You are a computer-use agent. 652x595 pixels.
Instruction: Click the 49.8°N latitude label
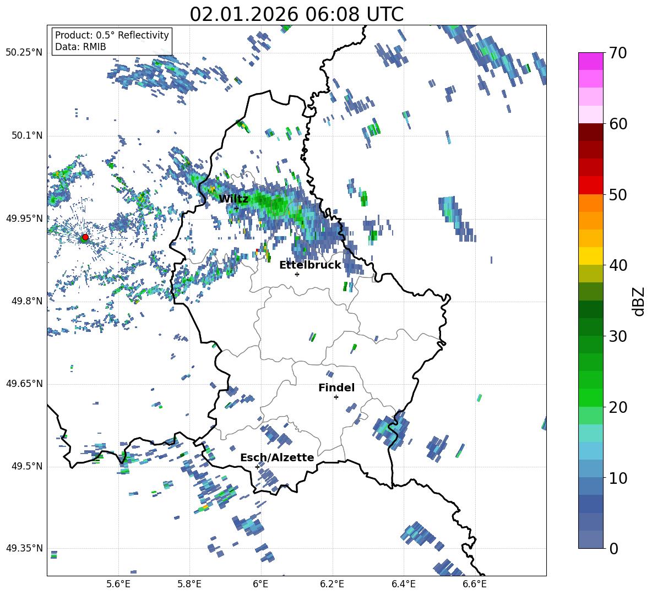[x=27, y=301]
